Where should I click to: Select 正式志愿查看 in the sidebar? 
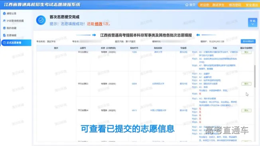point(16,43)
